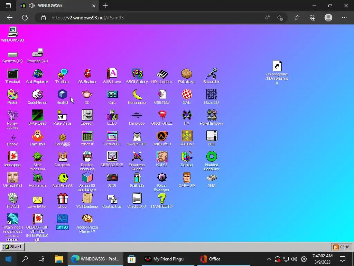Open File Explorer from Windows taskbar
Image resolution: width=354 pixels, height=266 pixels.
[59, 259]
